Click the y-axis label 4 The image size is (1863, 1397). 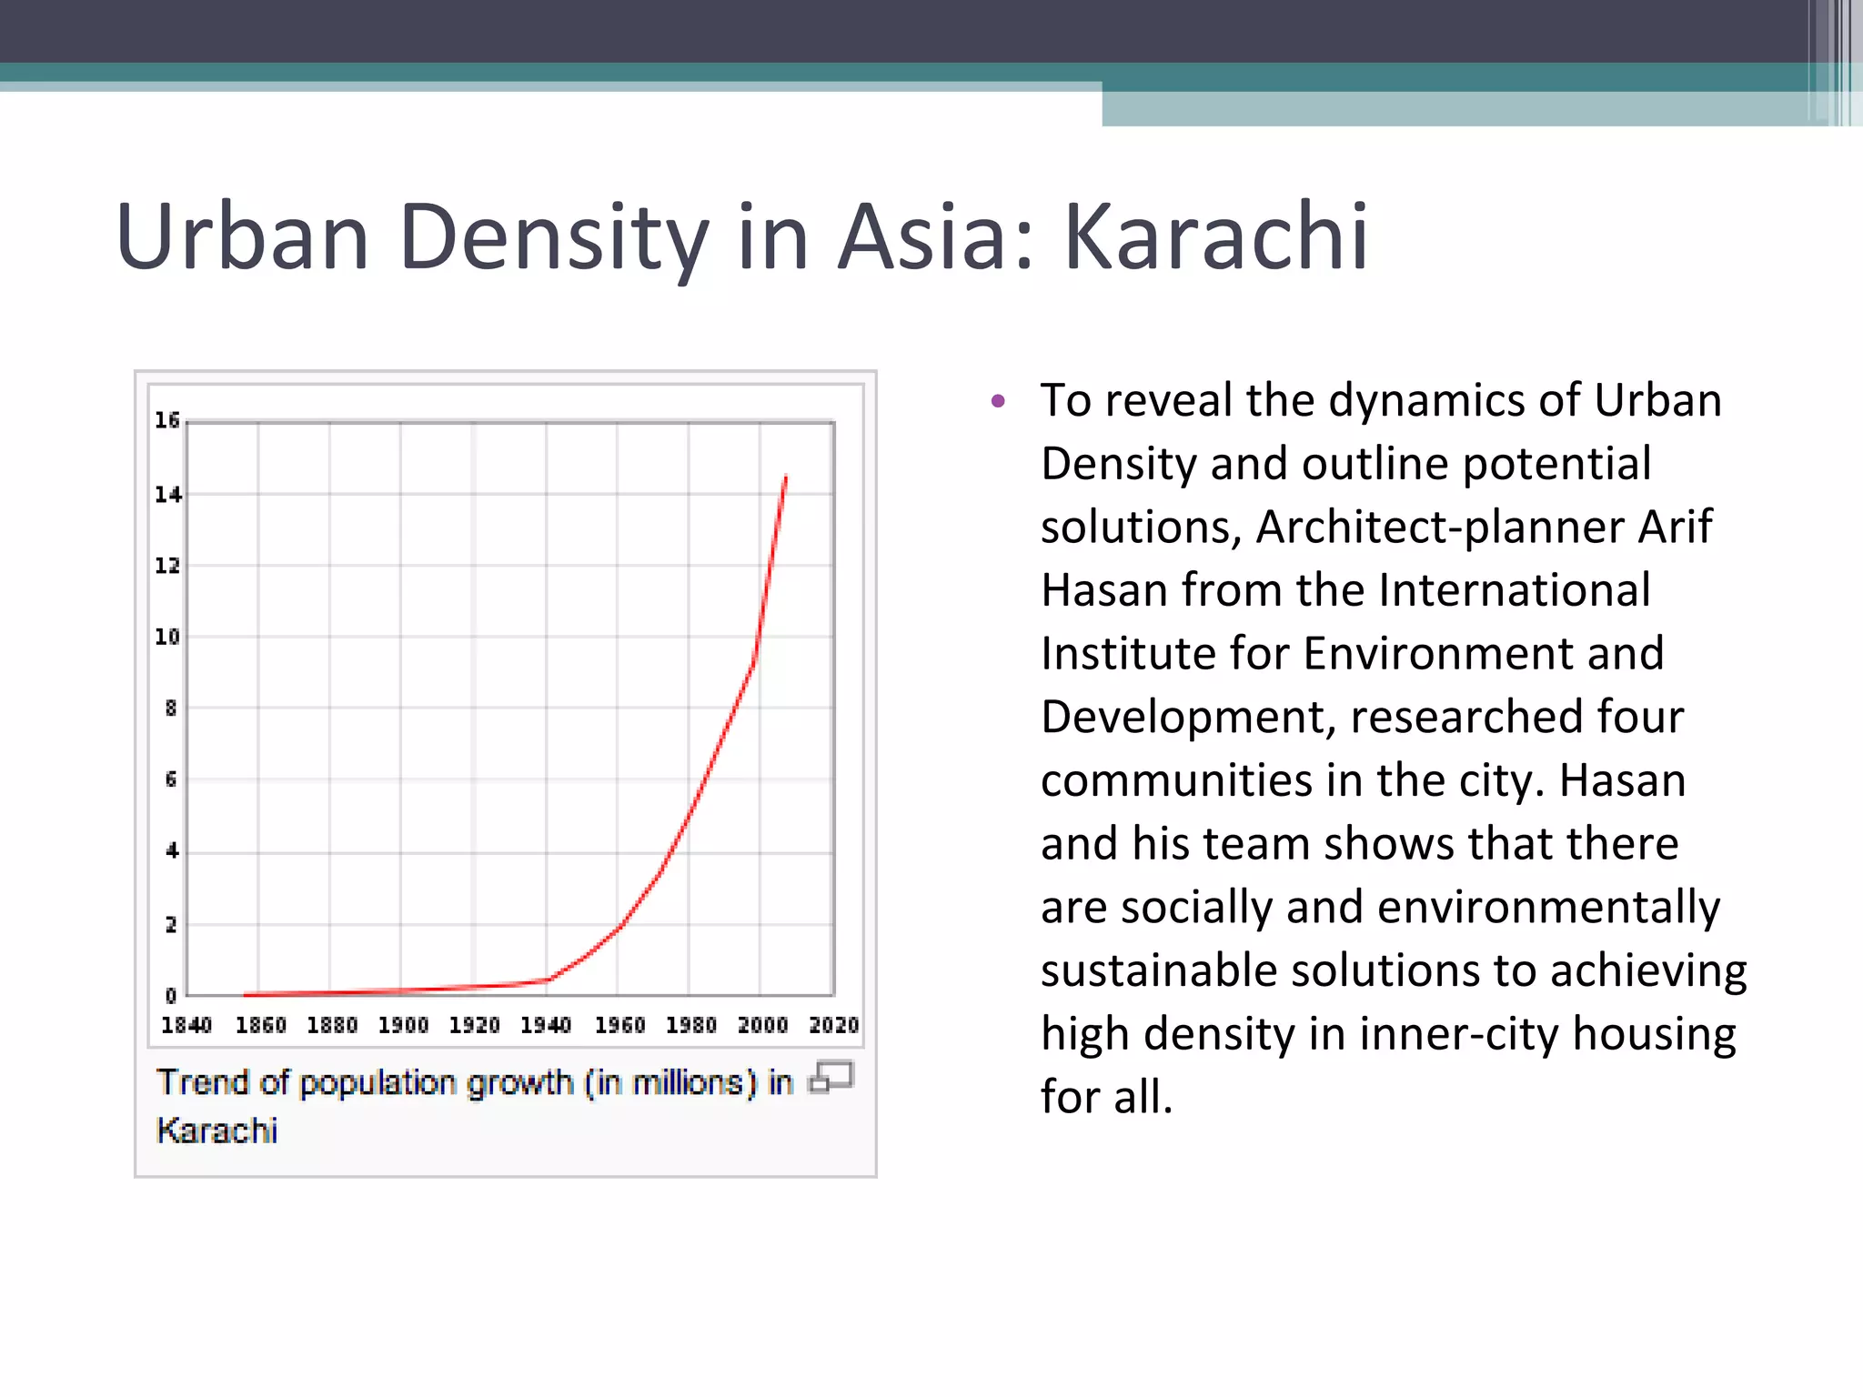click(172, 851)
